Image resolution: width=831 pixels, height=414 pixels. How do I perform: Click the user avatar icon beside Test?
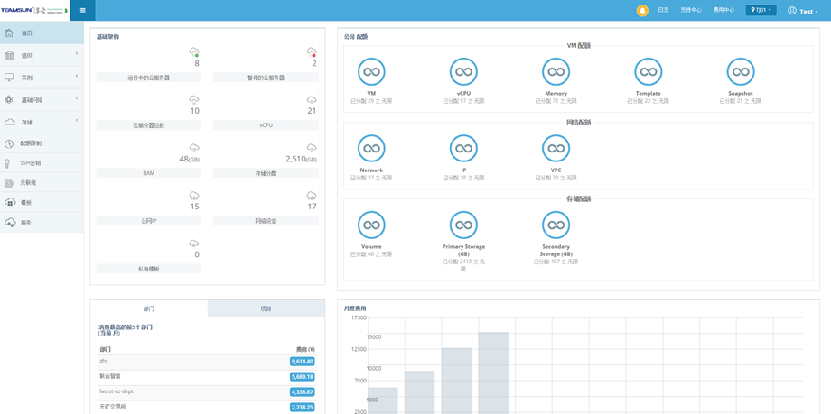[x=792, y=11]
